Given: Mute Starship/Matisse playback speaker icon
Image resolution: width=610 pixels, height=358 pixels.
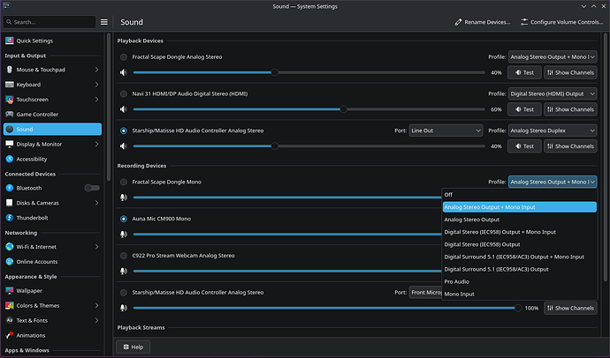Looking at the screenshot, I should point(123,146).
